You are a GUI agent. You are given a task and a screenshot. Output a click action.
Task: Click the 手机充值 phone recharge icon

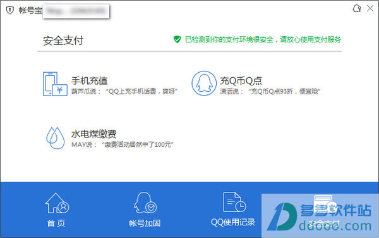55,84
